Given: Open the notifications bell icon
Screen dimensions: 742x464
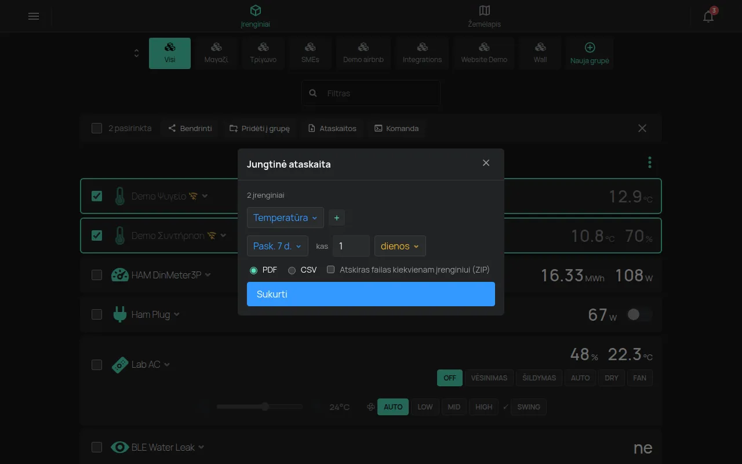Looking at the screenshot, I should pos(708,16).
